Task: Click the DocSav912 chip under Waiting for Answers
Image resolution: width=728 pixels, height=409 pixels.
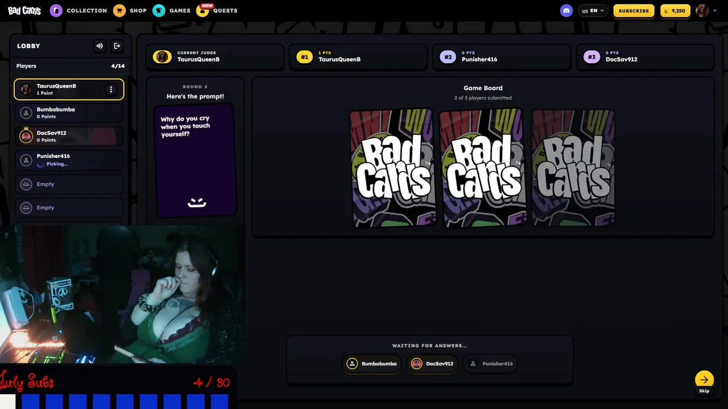Action: tap(433, 364)
